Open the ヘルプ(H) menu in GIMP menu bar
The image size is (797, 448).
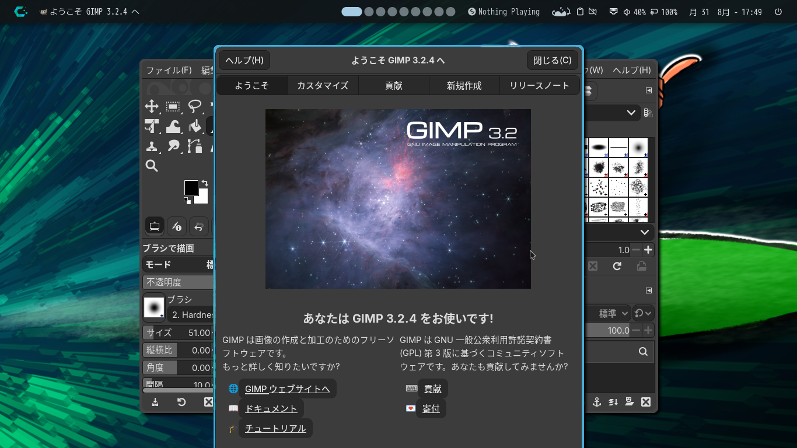(x=631, y=71)
